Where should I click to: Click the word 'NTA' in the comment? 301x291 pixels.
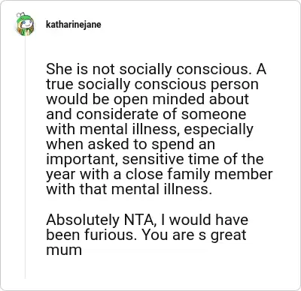pyautogui.click(x=141, y=220)
